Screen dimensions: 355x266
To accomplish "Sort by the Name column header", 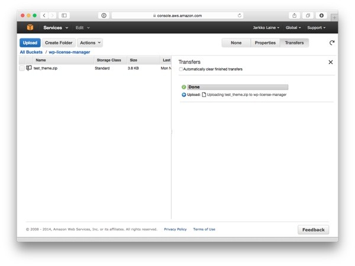I will click(x=64, y=60).
